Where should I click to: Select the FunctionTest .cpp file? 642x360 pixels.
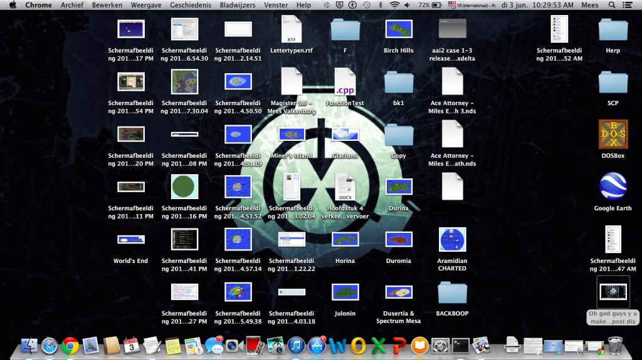pyautogui.click(x=345, y=81)
